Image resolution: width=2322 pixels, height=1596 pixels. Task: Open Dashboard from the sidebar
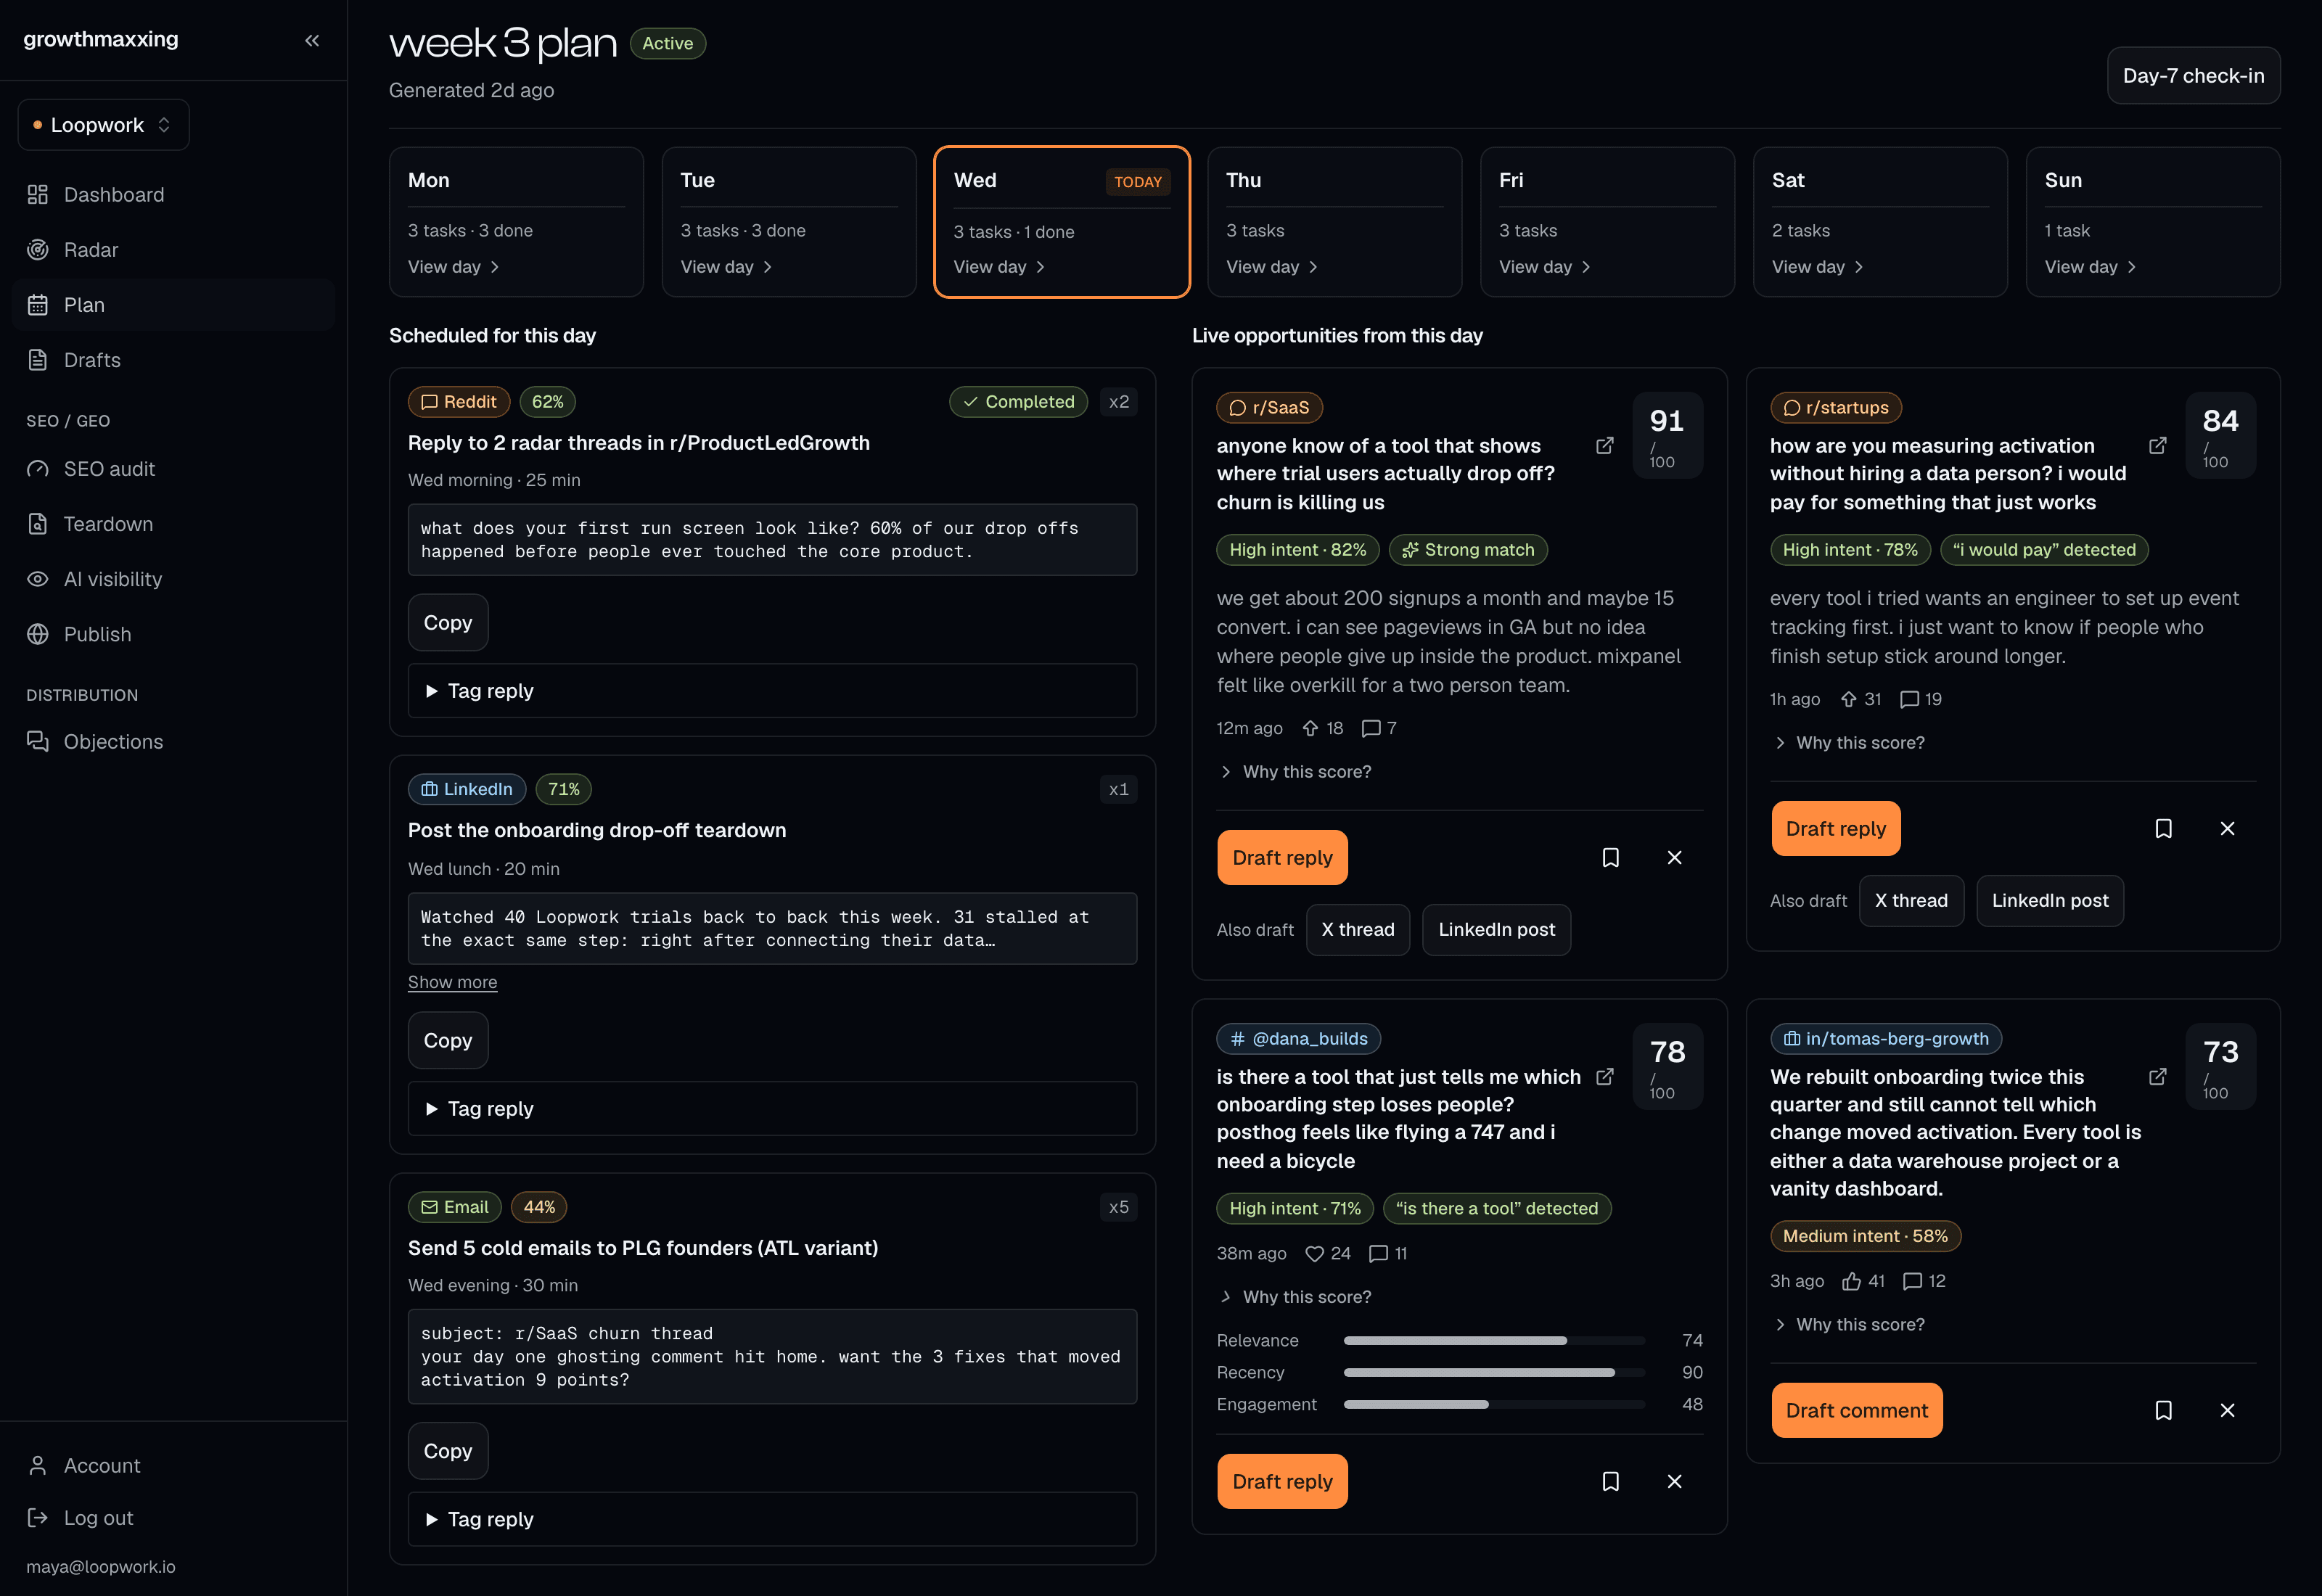pos(173,194)
